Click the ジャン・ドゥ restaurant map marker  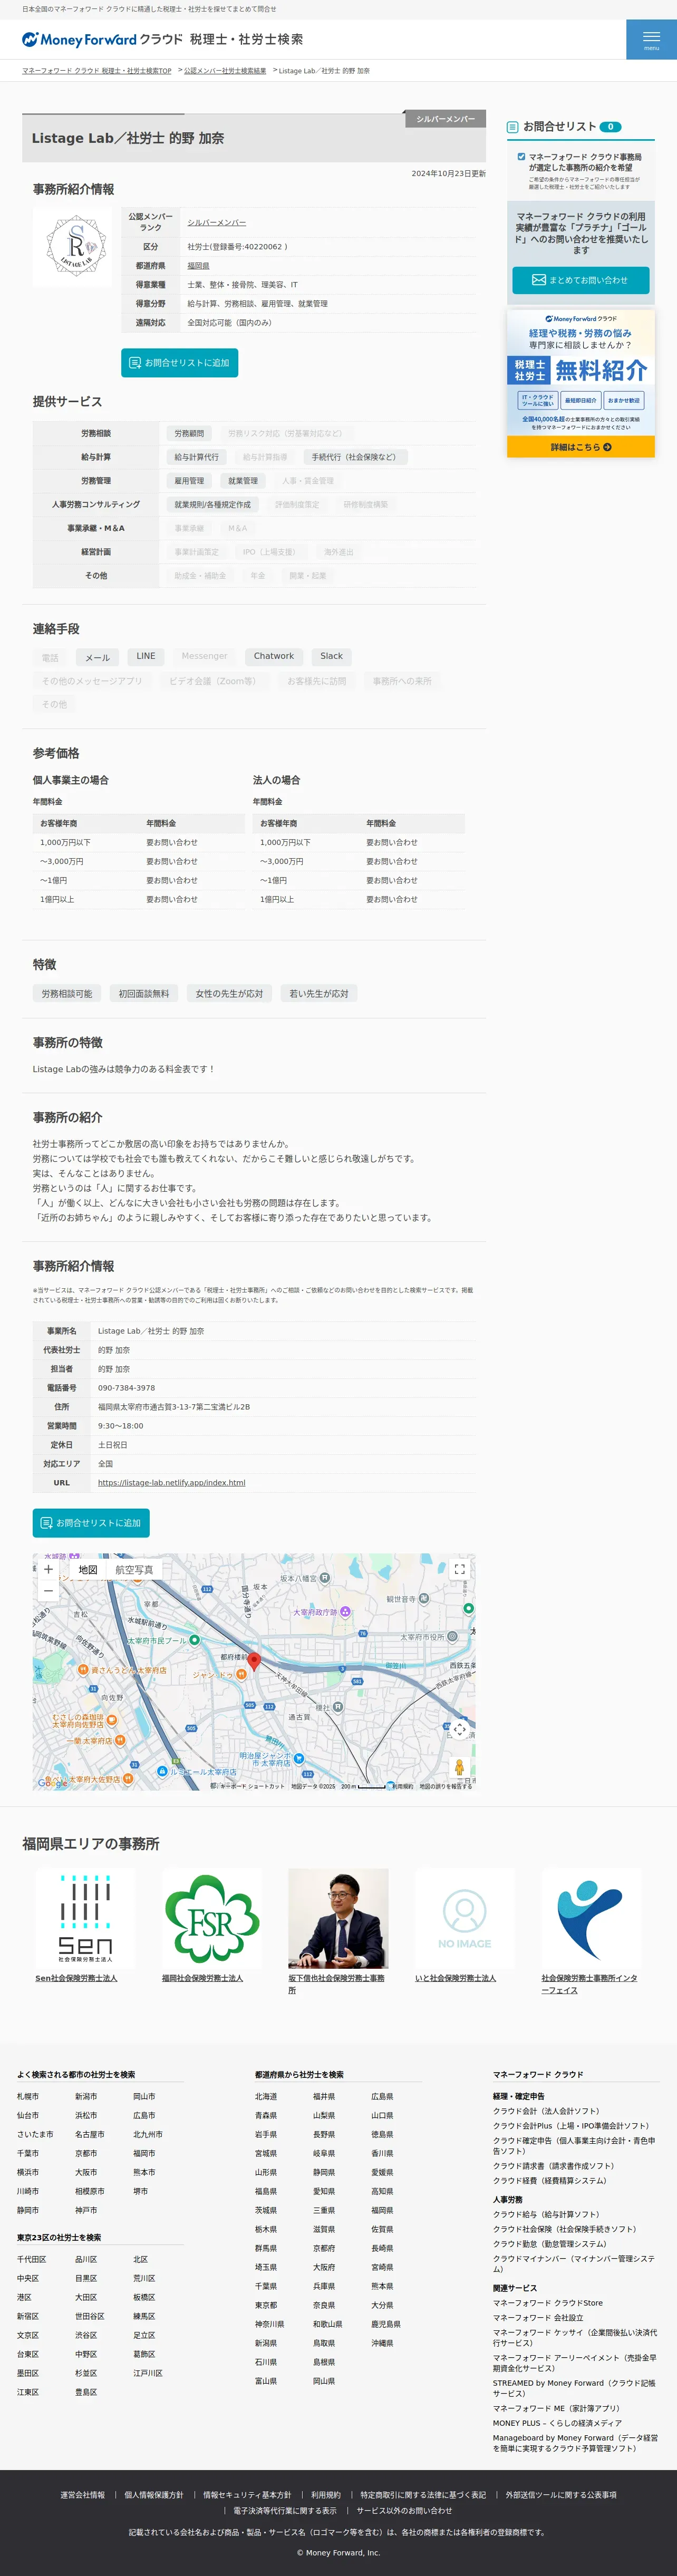click(x=241, y=1674)
